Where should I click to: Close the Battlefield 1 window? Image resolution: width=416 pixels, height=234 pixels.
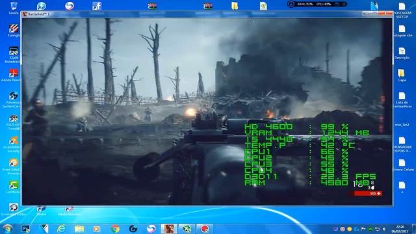click(385, 13)
